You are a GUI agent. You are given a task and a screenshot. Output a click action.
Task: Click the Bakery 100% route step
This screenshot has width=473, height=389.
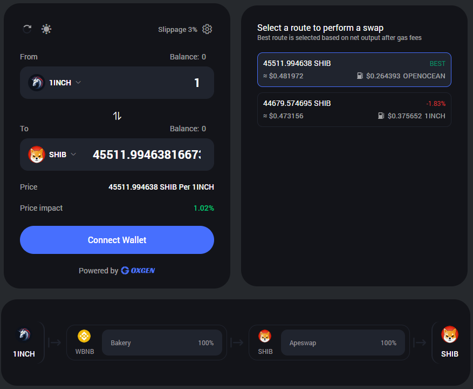[x=162, y=343]
